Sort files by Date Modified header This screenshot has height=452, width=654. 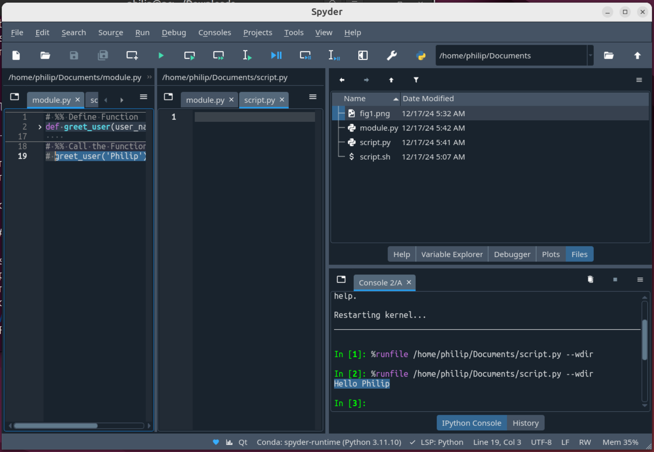525,99
